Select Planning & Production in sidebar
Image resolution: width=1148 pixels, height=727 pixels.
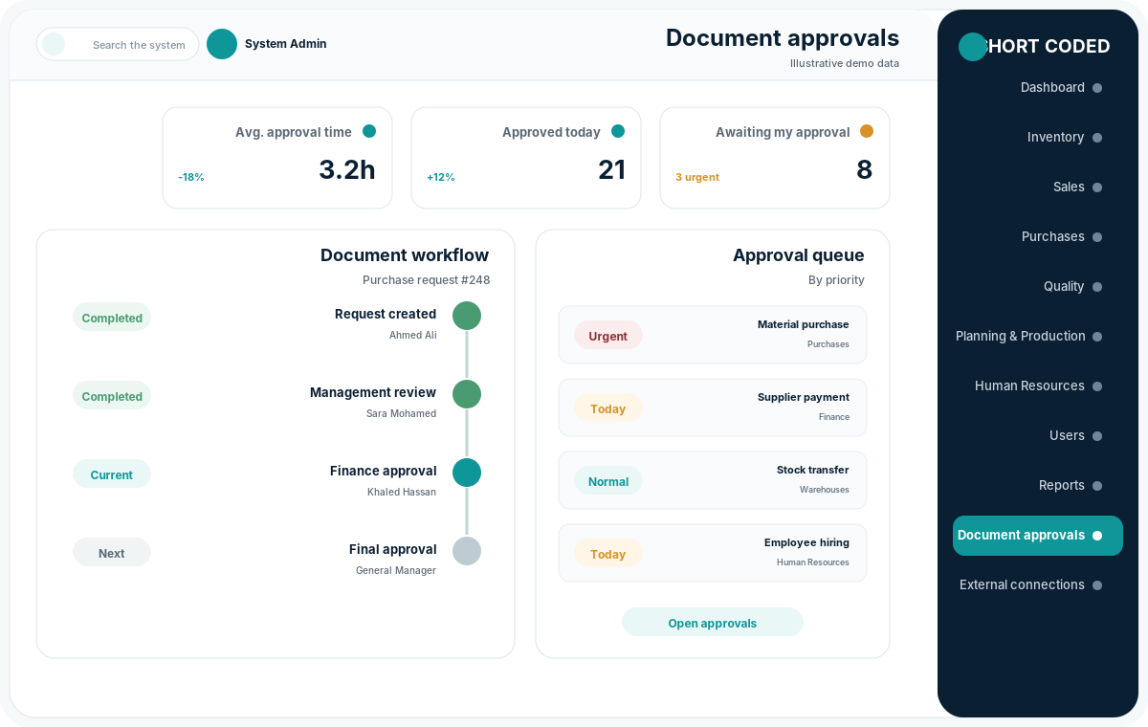tap(1038, 337)
